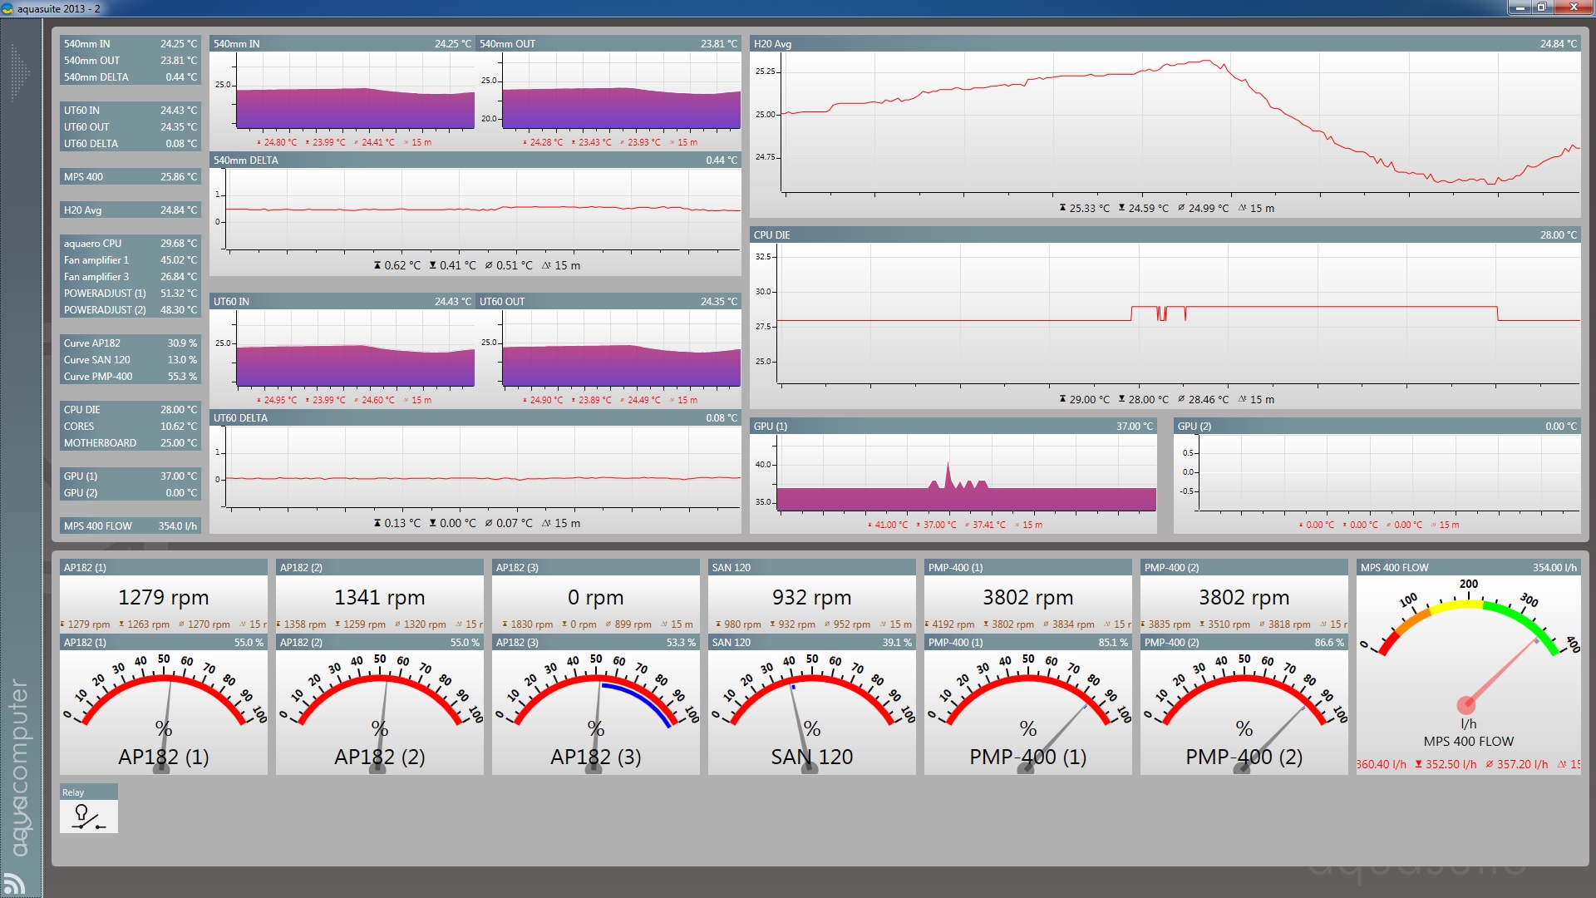Viewport: 1596px width, 898px height.
Task: Click the aquacomputer RSS feed icon
Action: click(14, 883)
